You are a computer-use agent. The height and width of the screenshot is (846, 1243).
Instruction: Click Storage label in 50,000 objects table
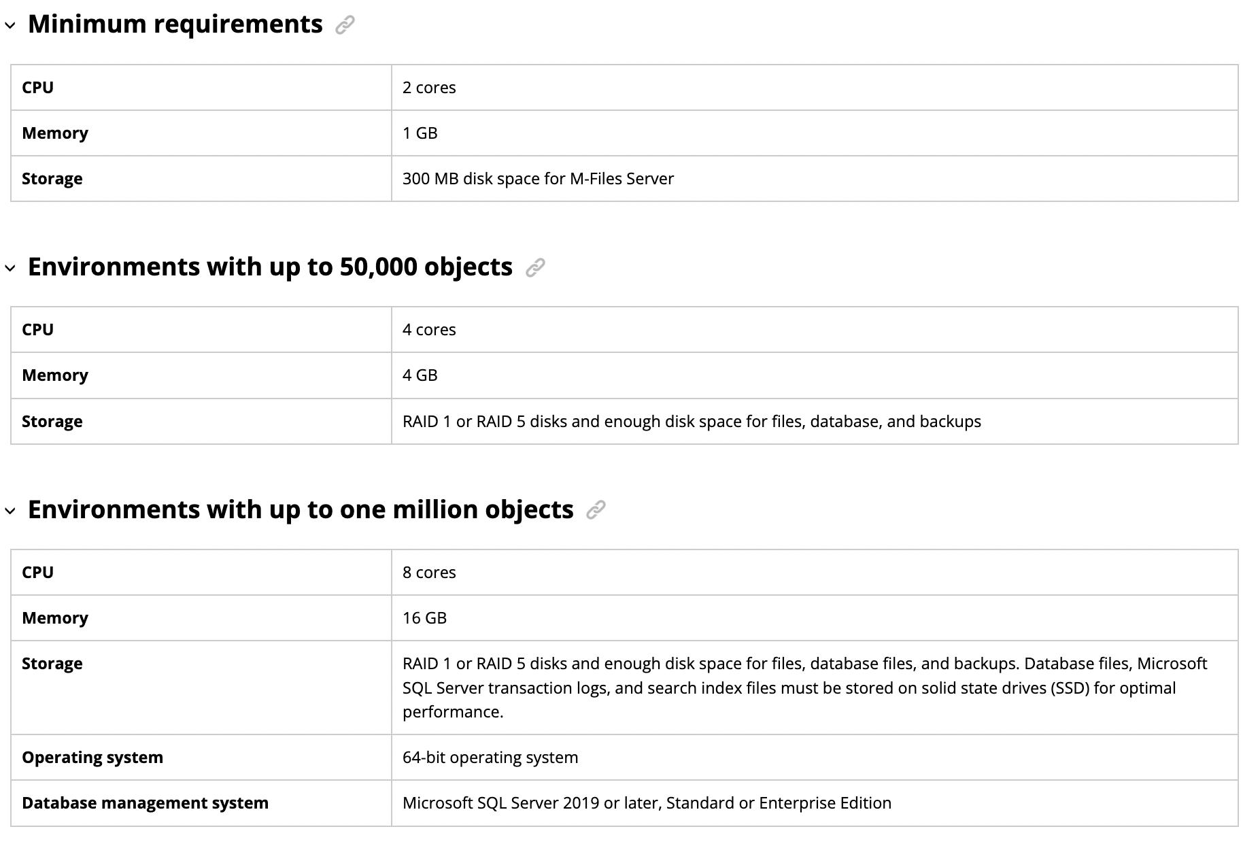[x=52, y=422]
